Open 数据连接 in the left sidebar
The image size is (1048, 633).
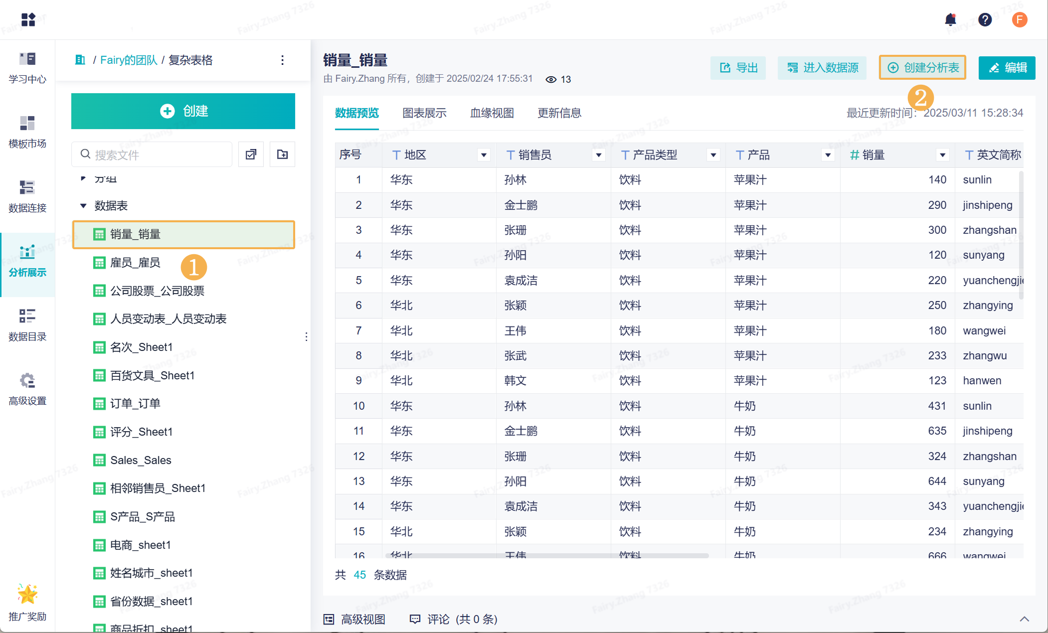pyautogui.click(x=27, y=196)
